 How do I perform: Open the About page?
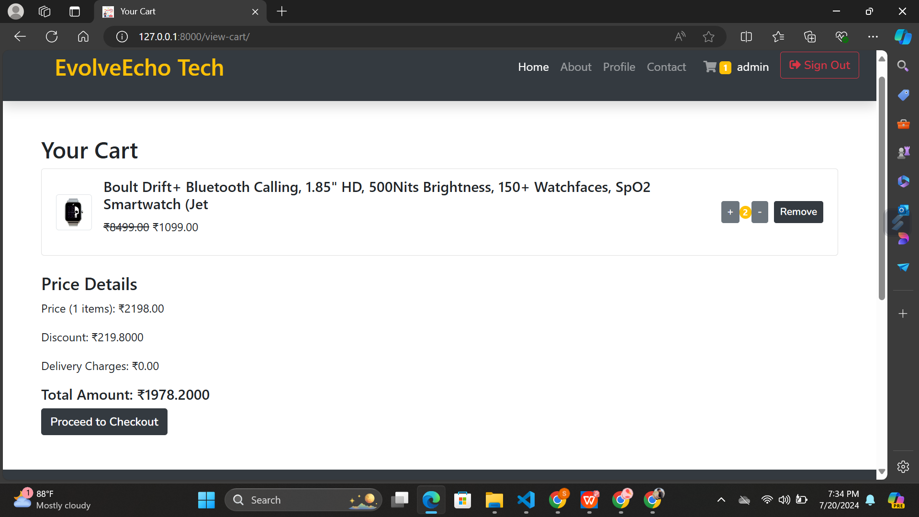[576, 67]
